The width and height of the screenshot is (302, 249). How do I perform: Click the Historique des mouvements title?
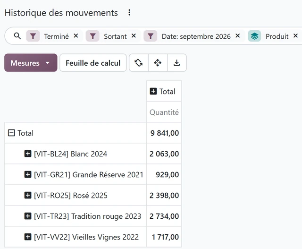tap(61, 13)
